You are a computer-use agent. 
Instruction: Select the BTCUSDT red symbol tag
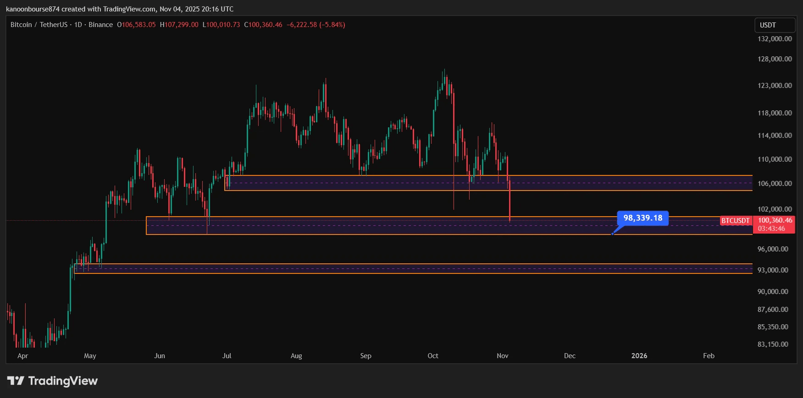tap(735, 221)
